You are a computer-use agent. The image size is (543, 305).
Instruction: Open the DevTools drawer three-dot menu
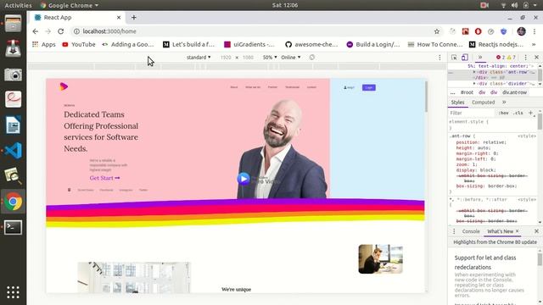pyautogui.click(x=454, y=231)
